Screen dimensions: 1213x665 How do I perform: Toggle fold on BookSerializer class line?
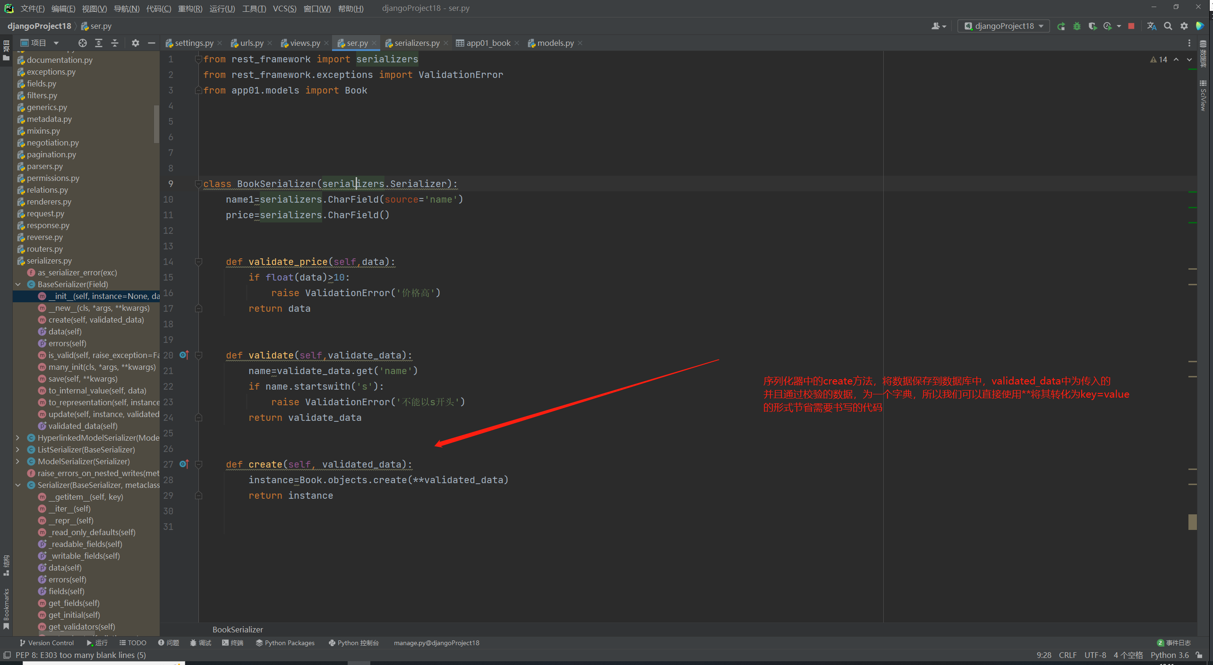tap(198, 184)
